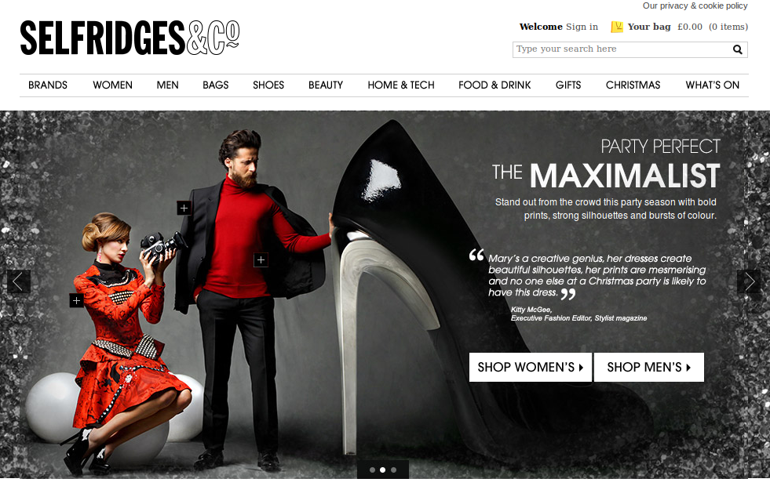This screenshot has height=486, width=770.
Task: Open the Brands menu
Action: coord(48,85)
